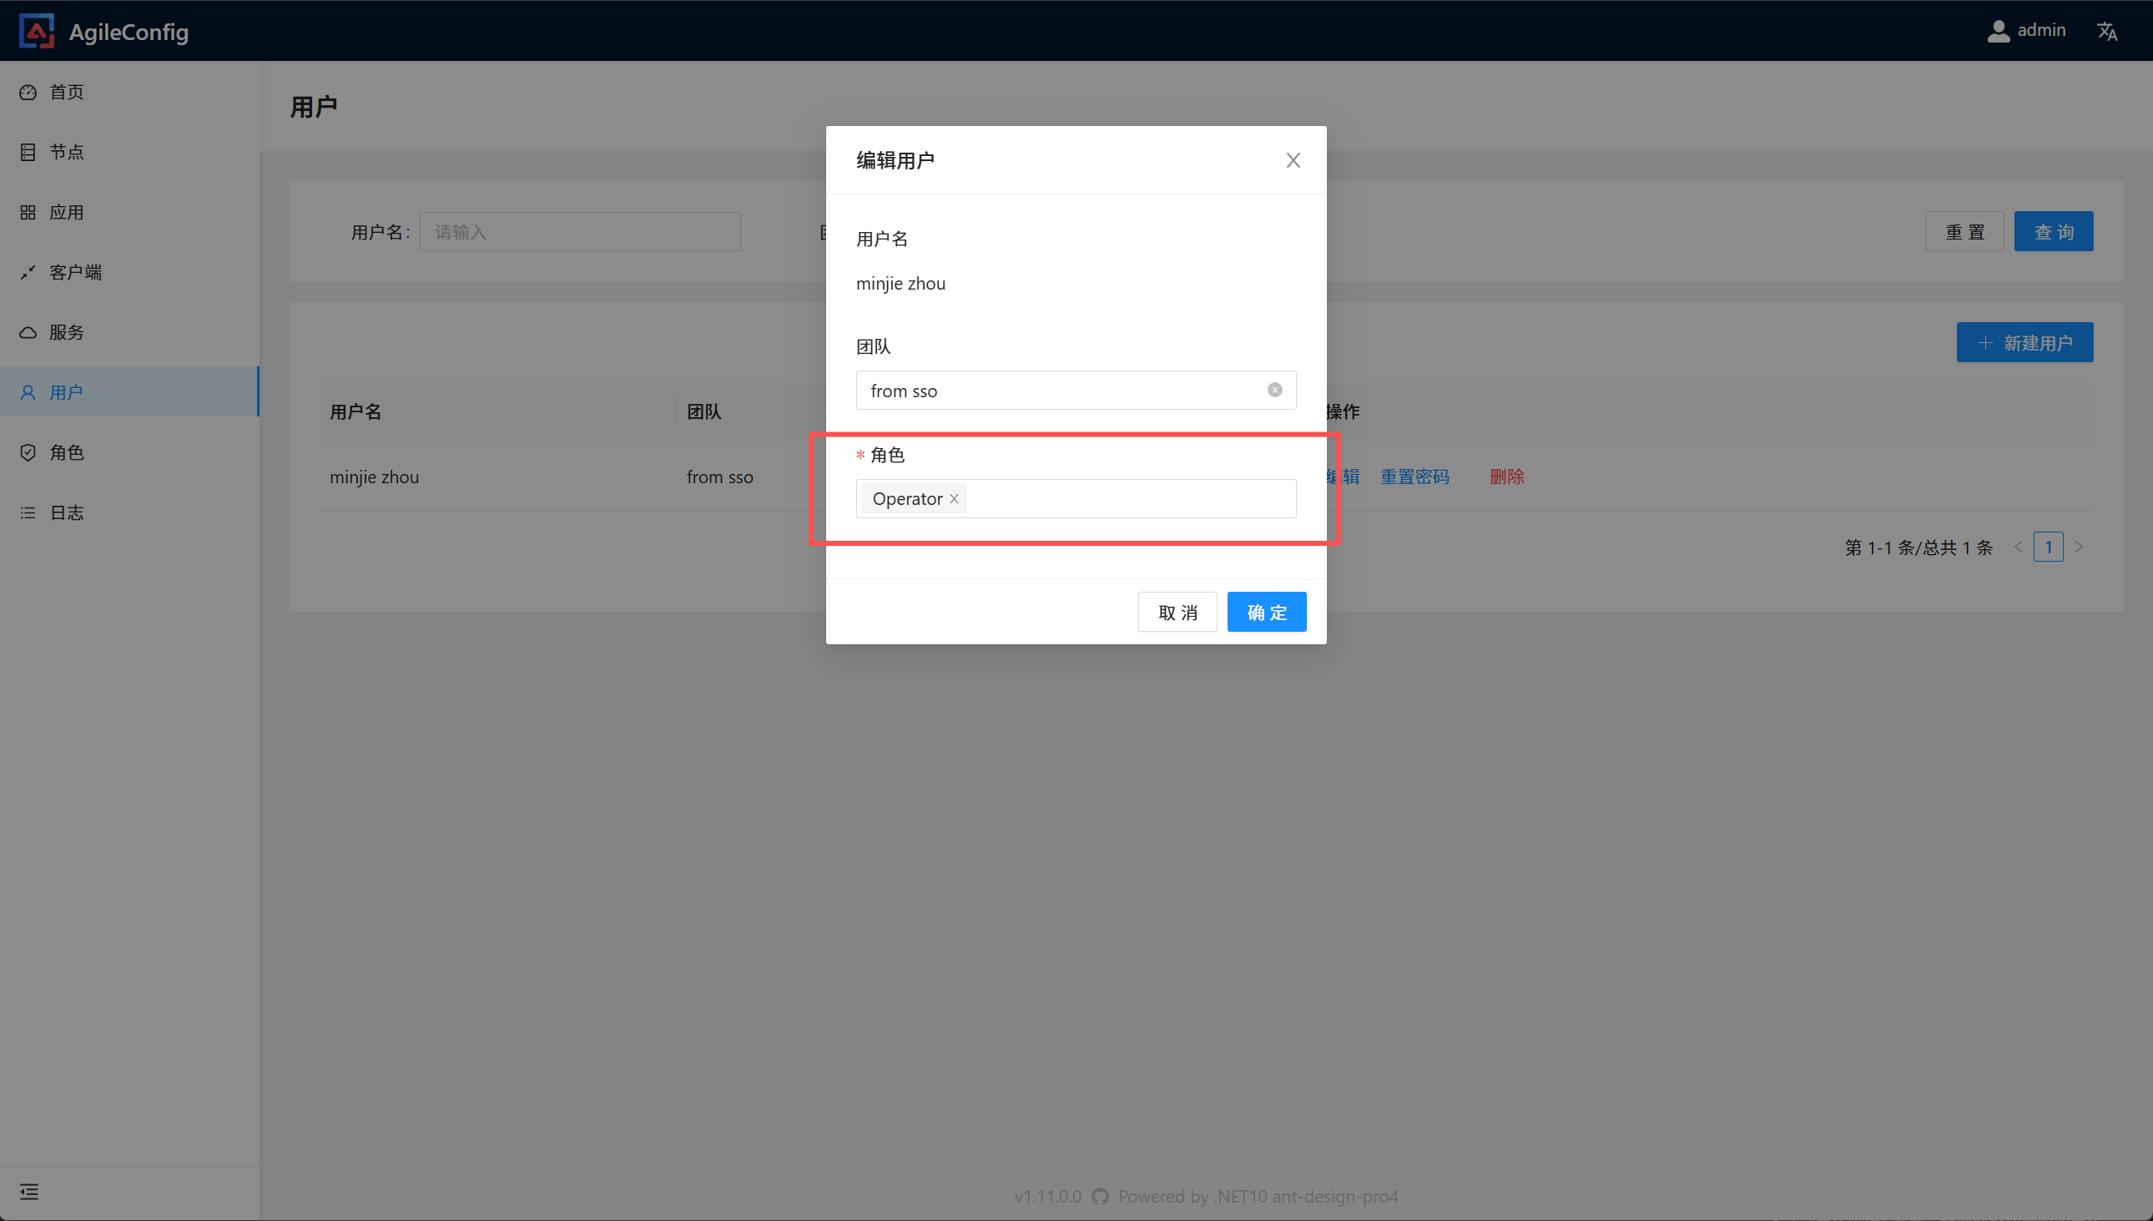
Task: Click the 重置密码 reset password link
Action: pyautogui.click(x=1414, y=477)
